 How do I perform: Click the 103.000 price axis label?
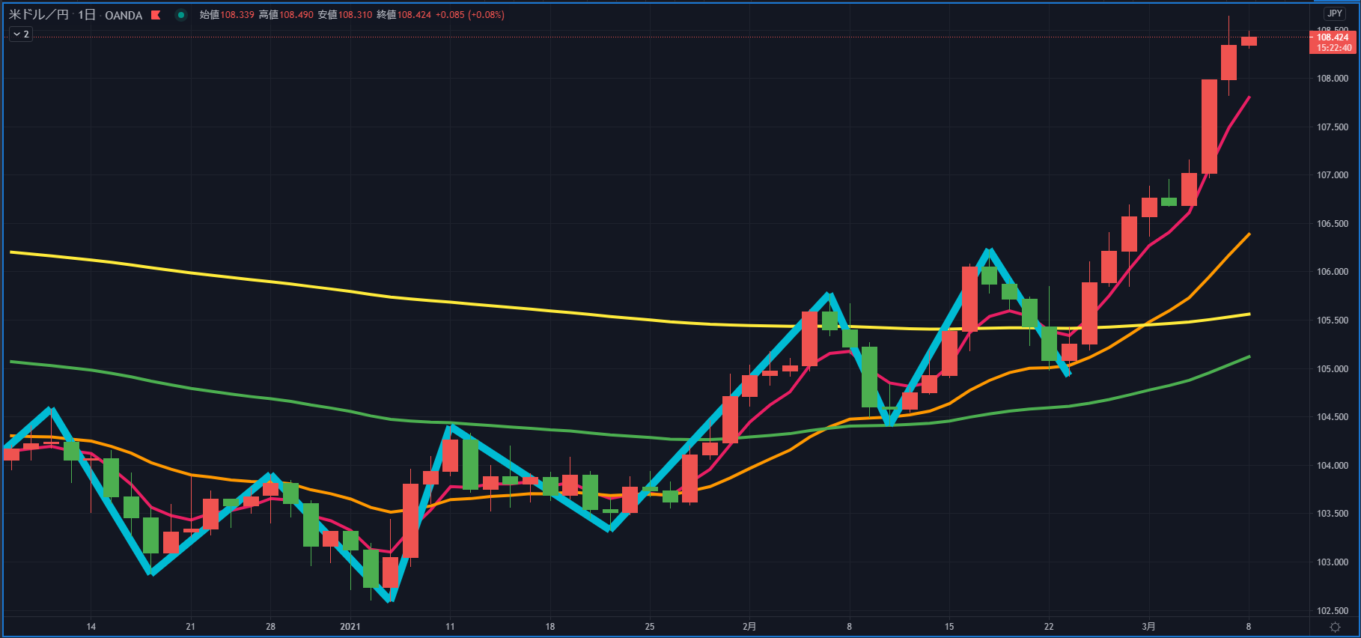(1333, 562)
